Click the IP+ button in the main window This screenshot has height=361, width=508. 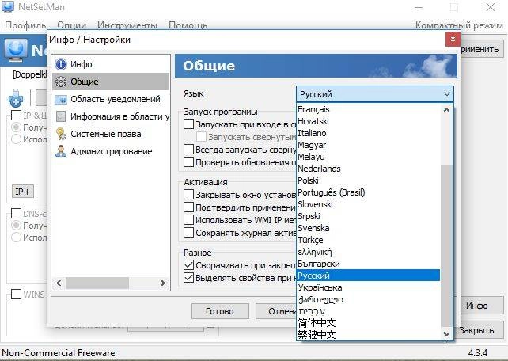pos(23,192)
